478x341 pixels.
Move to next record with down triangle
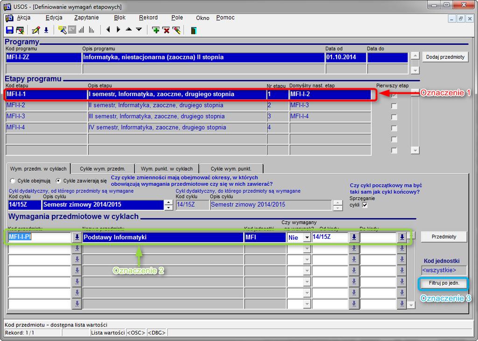click(x=139, y=29)
